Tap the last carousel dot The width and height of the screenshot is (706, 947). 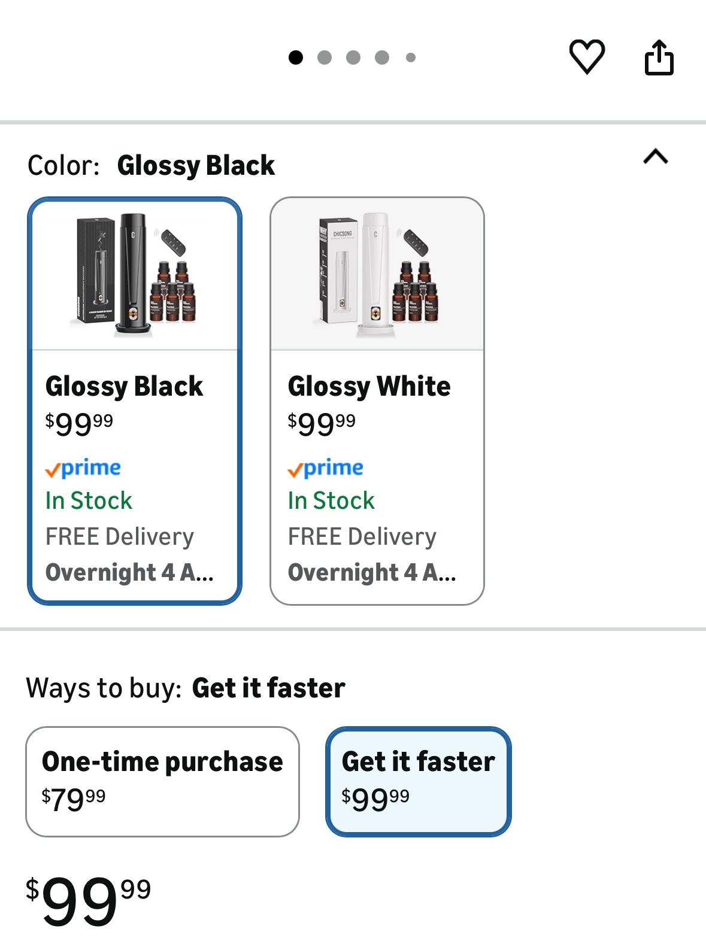point(411,56)
